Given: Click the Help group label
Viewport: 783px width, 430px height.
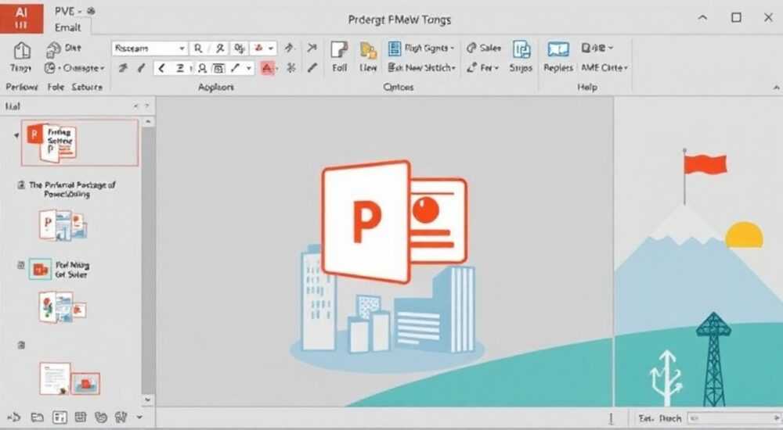Looking at the screenshot, I should (587, 88).
